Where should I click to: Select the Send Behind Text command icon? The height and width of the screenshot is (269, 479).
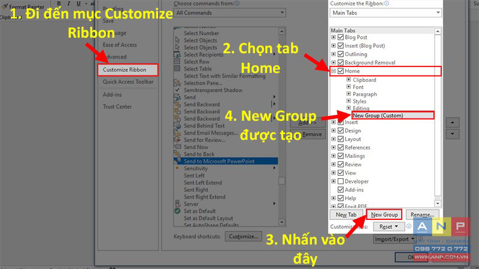coord(177,126)
